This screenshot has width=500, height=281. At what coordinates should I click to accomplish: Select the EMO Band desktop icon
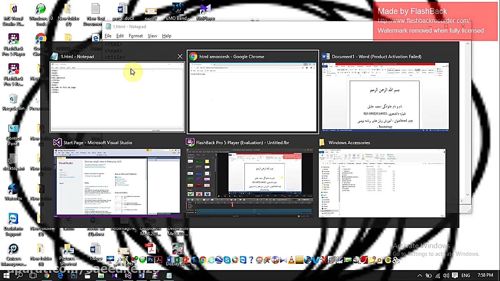pos(178,12)
